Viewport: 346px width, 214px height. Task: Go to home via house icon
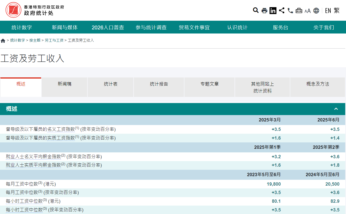pos(3,41)
